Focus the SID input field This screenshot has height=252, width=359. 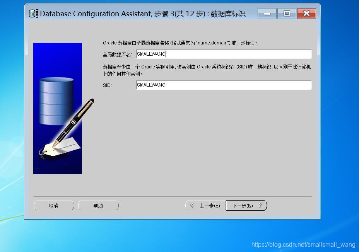pyautogui.click(x=224, y=85)
